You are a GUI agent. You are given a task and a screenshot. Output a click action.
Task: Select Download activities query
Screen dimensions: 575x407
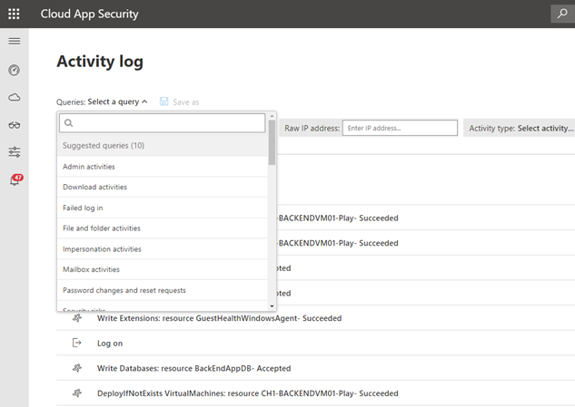(94, 187)
